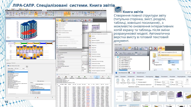The image size is (191, 107).
Task: Click the green swatch in the color scale legend
Action: (x=24, y=43)
